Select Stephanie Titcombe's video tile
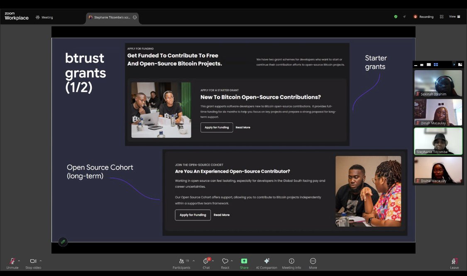Viewport: 467px width, 276px height. tap(438, 141)
